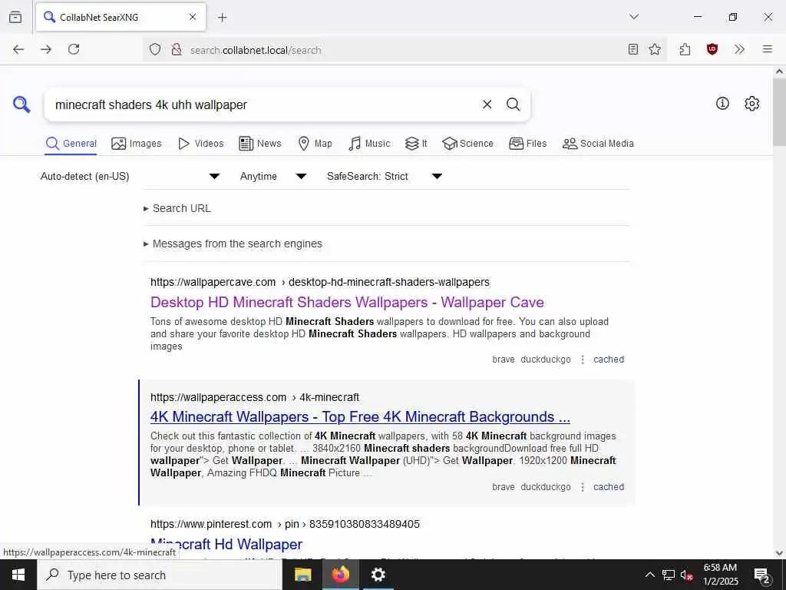The width and height of the screenshot is (786, 590).
Task: Open cached version of wallpaperaccess result
Action: pos(609,487)
